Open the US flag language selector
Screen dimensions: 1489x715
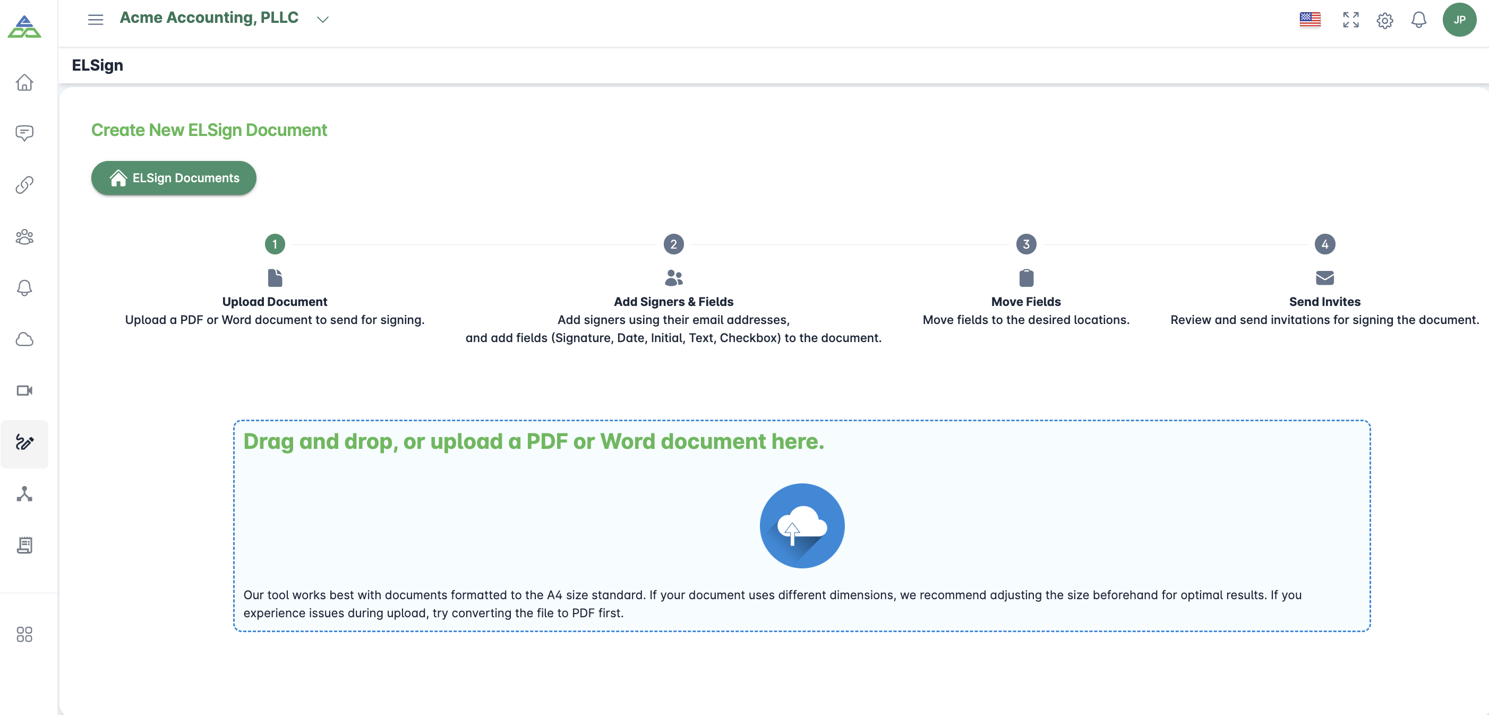pyautogui.click(x=1310, y=20)
